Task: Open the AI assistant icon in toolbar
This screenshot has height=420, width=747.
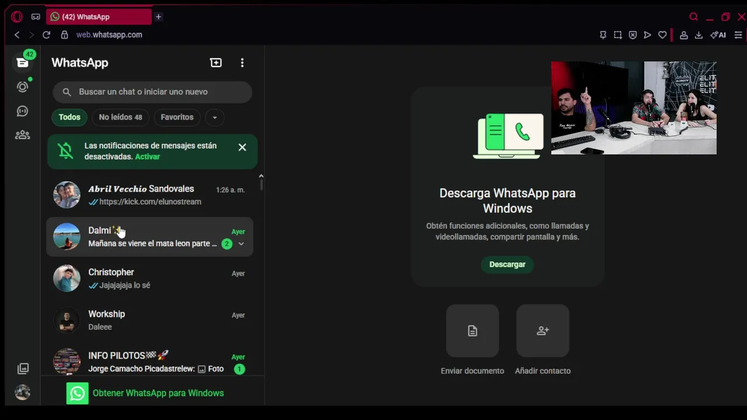Action: coord(718,35)
